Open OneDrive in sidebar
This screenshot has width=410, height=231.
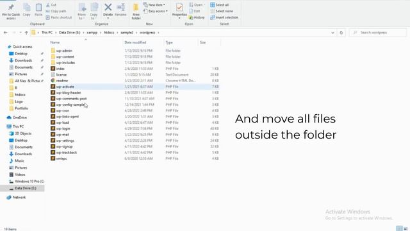(x=19, y=117)
